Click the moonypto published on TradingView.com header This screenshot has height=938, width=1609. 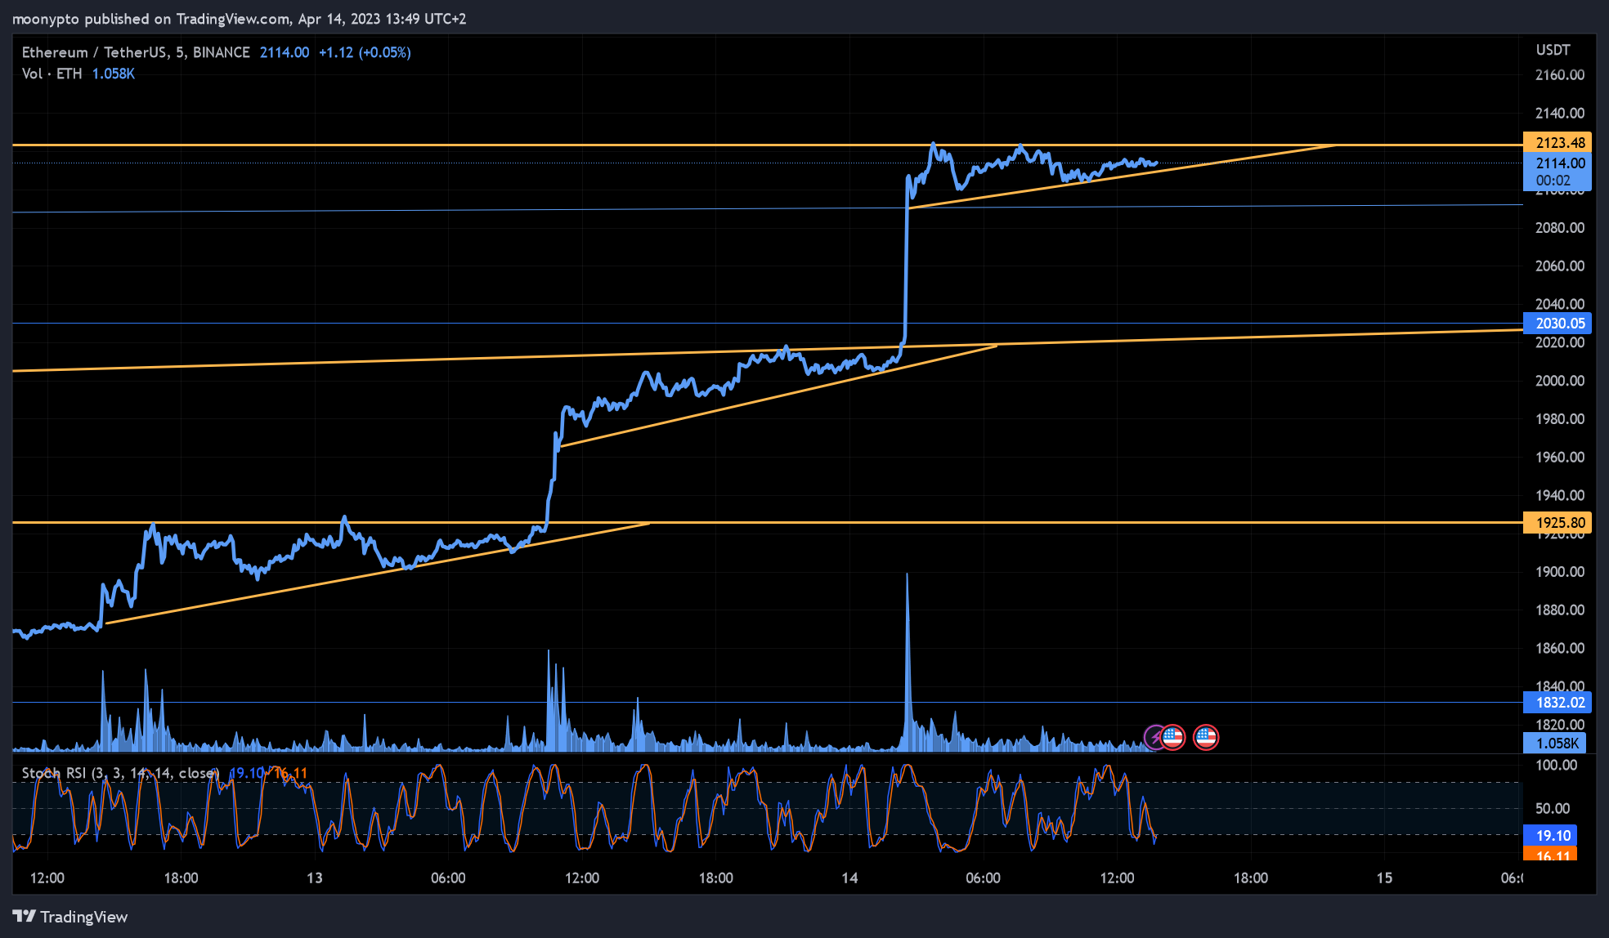(239, 19)
